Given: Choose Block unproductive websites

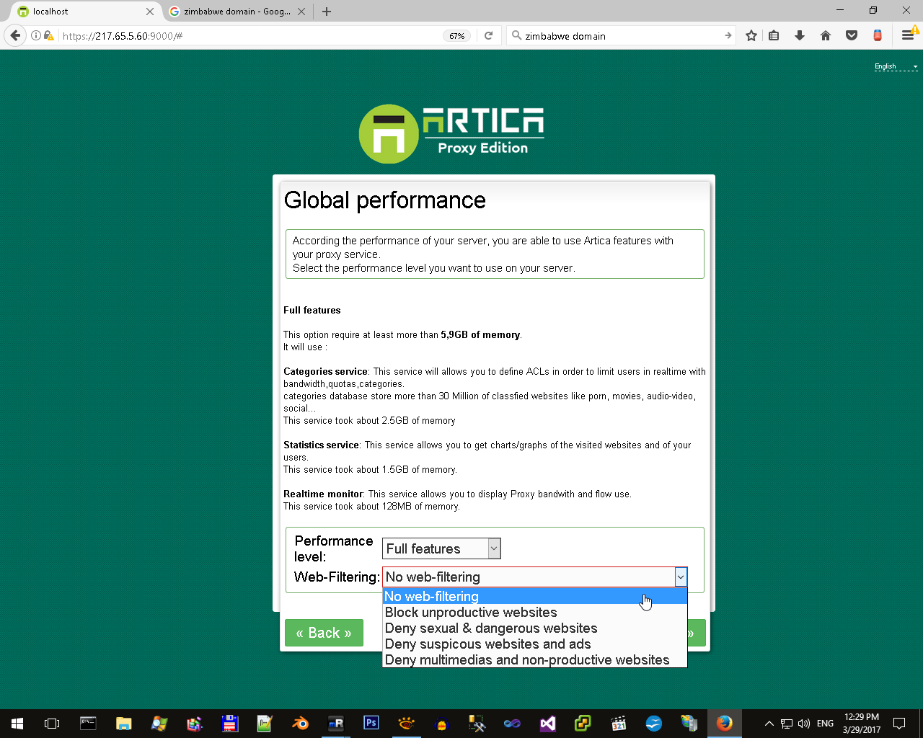Looking at the screenshot, I should (534, 612).
